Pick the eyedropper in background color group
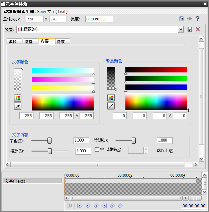The image size is (209, 212). (111, 106)
